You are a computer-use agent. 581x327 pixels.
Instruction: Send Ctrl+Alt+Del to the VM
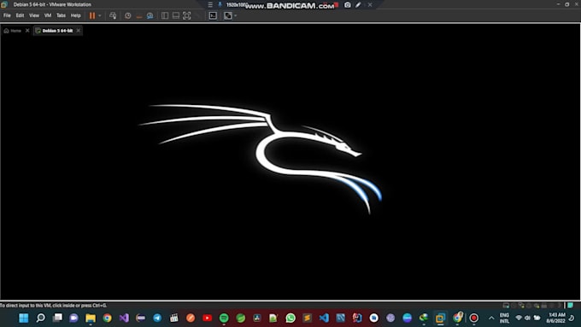[113, 15]
